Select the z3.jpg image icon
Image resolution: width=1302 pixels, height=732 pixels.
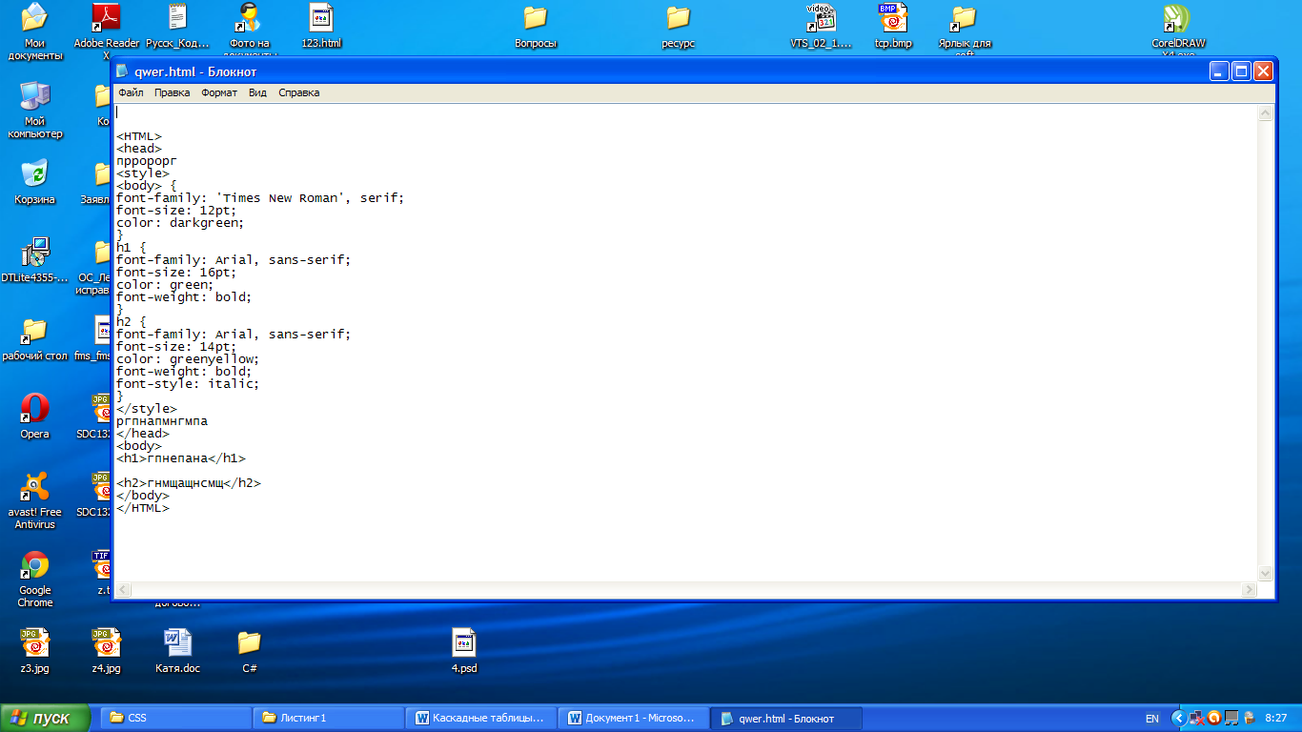click(35, 651)
